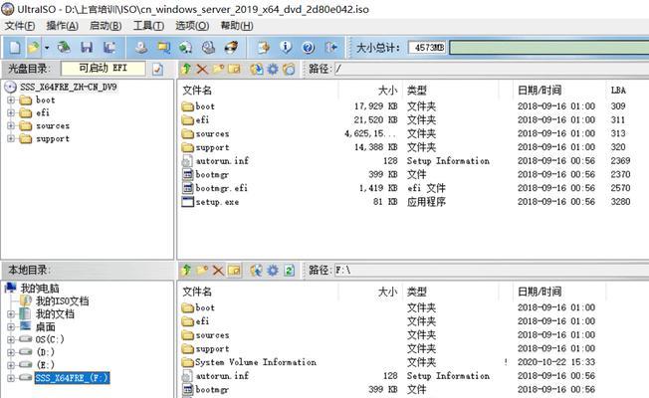Click the green capacity usage bar

[548, 47]
